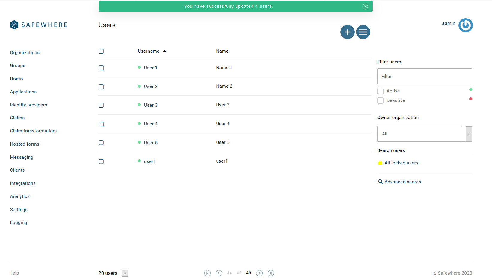Open the Owner organization dropdown

tap(468, 134)
